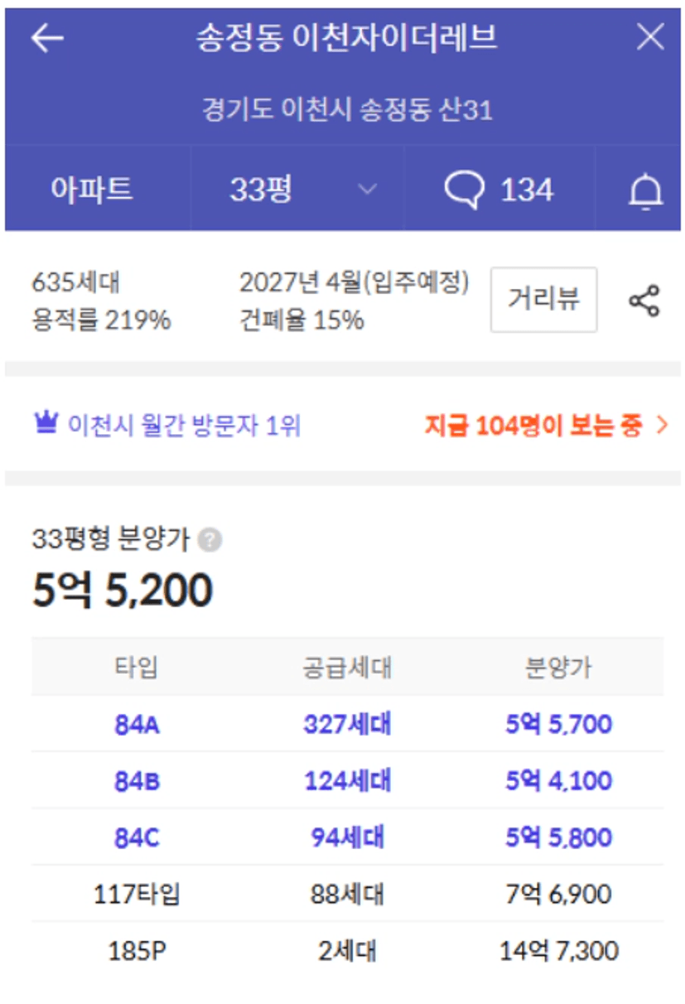This screenshot has height=1004, width=685.
Task: Click the 14억 7,300 price
Action: (x=558, y=951)
